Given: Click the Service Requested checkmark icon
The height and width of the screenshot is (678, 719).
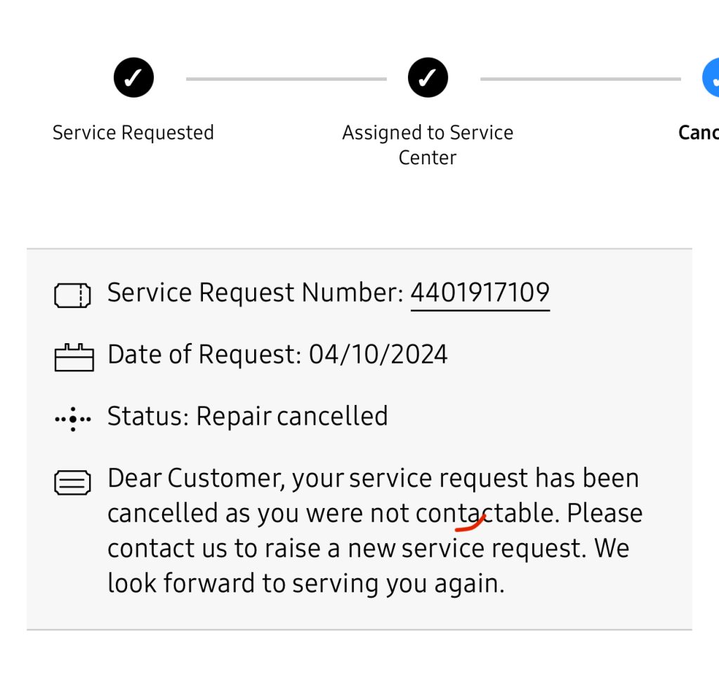Looking at the screenshot, I should (x=133, y=78).
